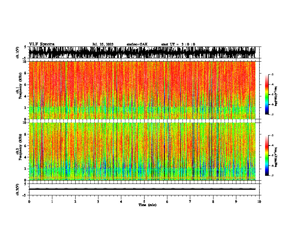This screenshot has height=226, width=292.
Task: Click inside the ch.1 spectrogram panel
Action: point(142,90)
